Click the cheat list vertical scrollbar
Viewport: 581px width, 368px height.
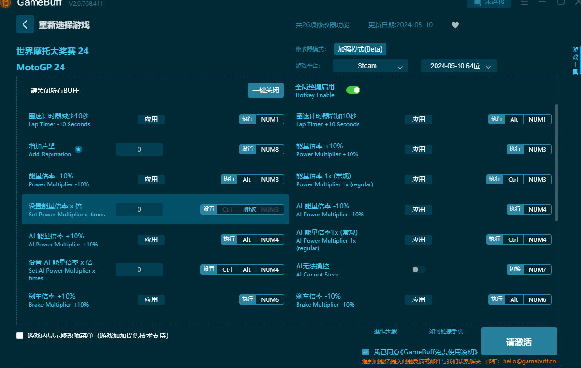[x=557, y=162]
